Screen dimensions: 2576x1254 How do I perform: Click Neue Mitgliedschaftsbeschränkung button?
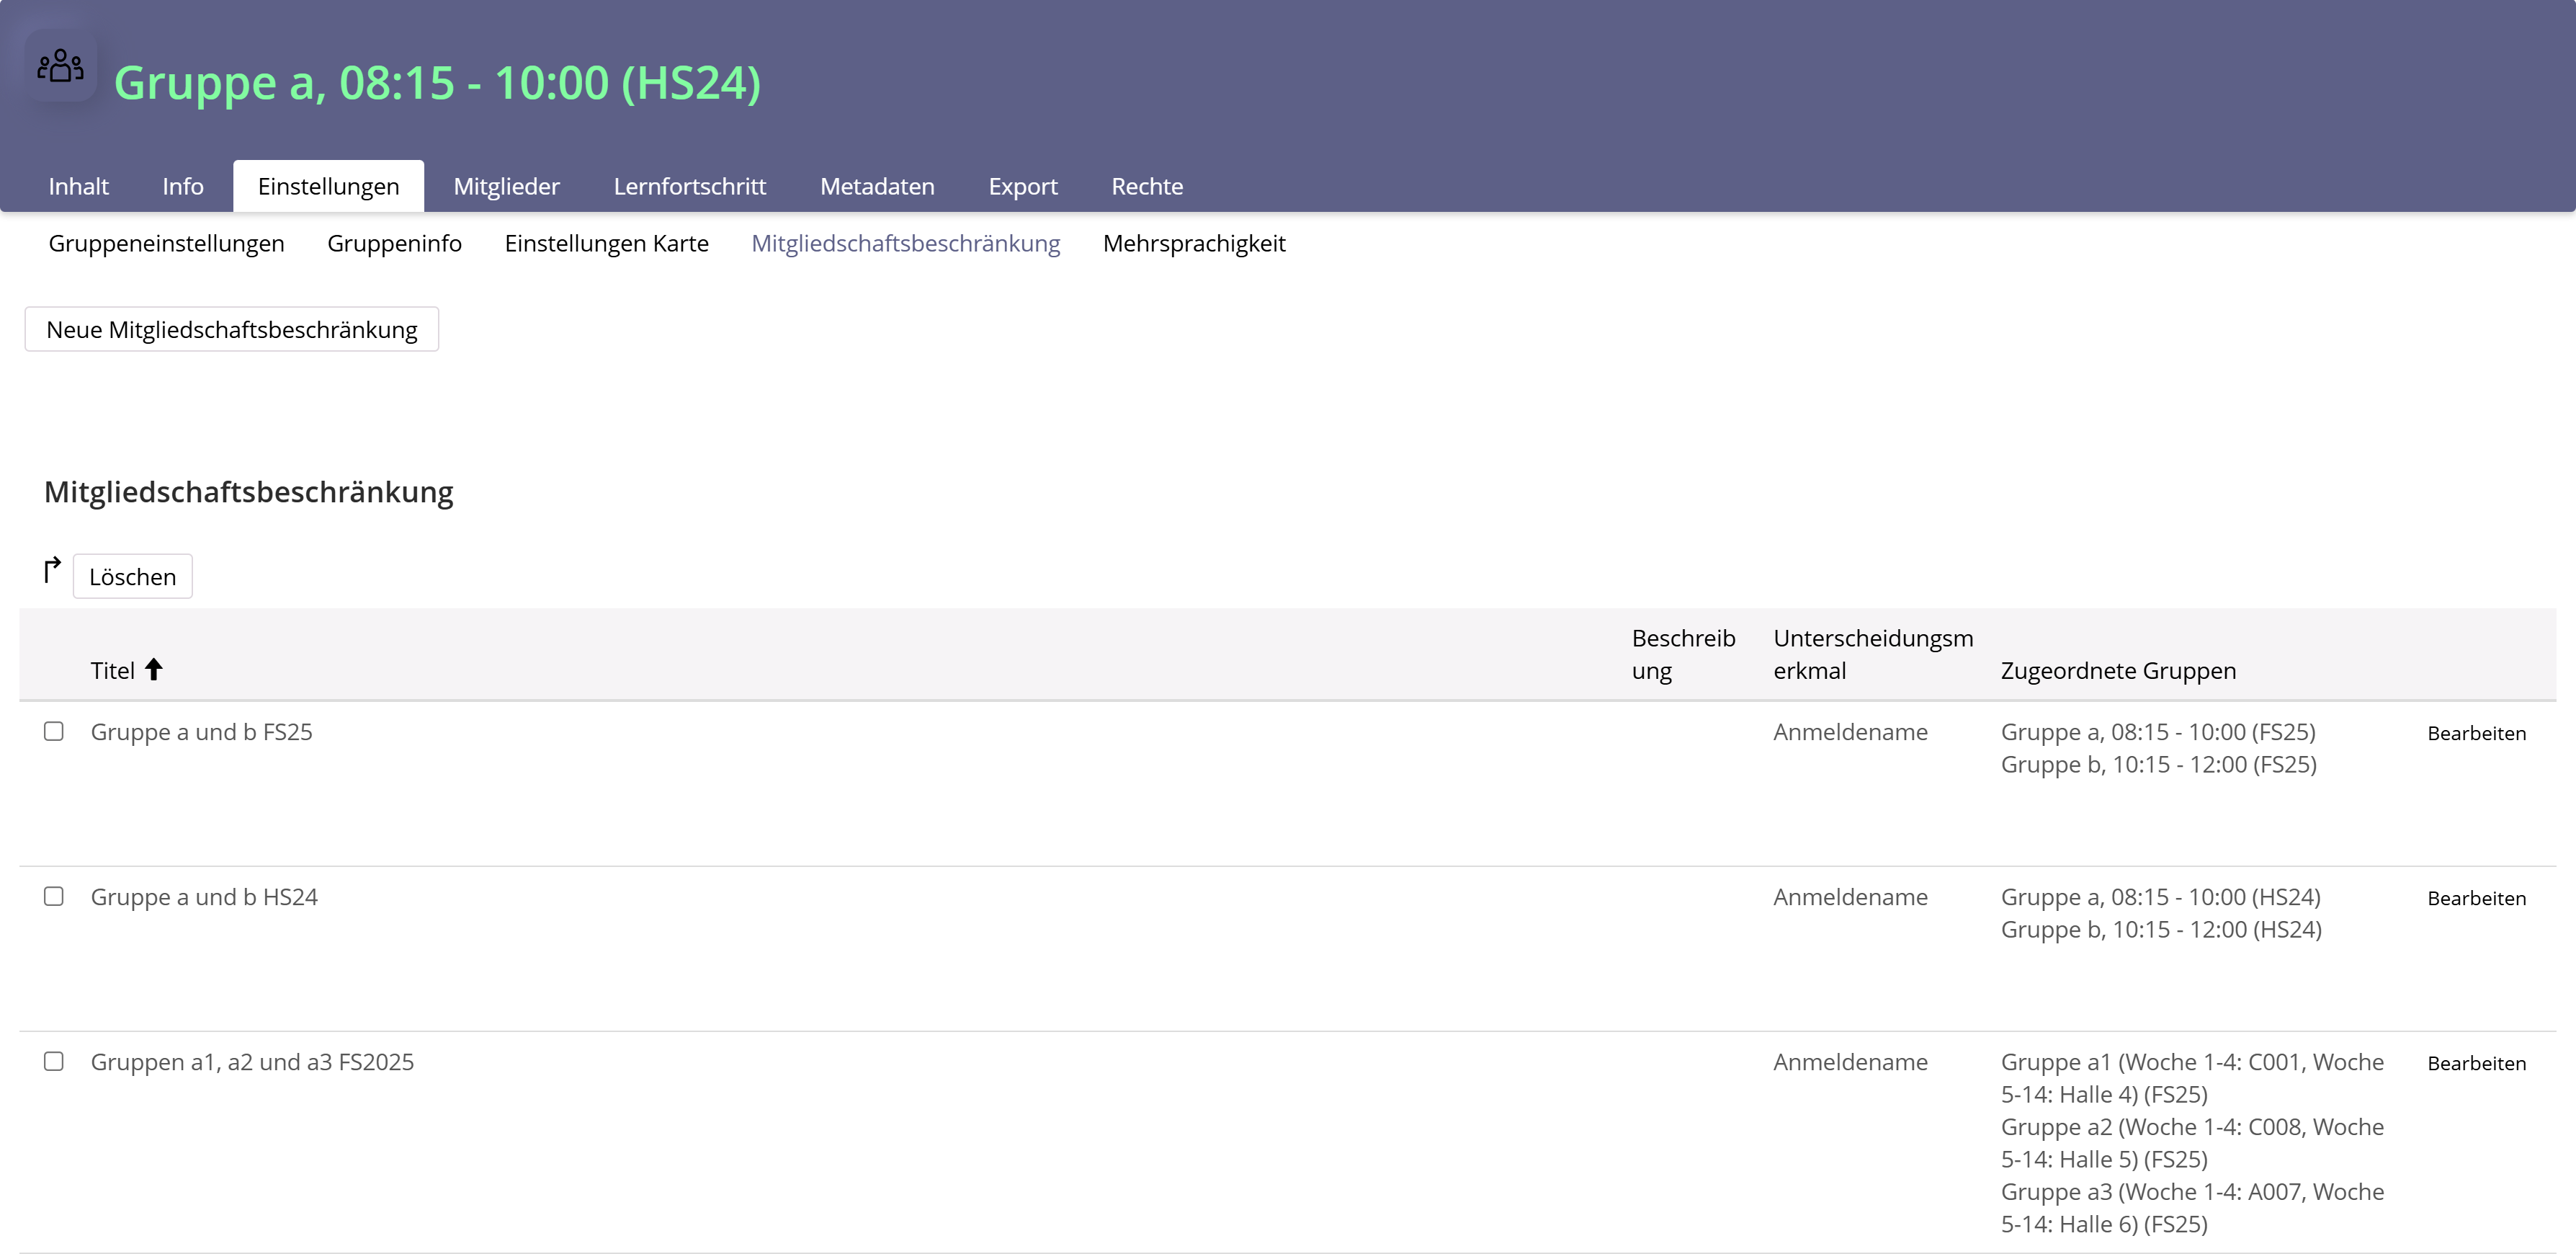tap(231, 329)
